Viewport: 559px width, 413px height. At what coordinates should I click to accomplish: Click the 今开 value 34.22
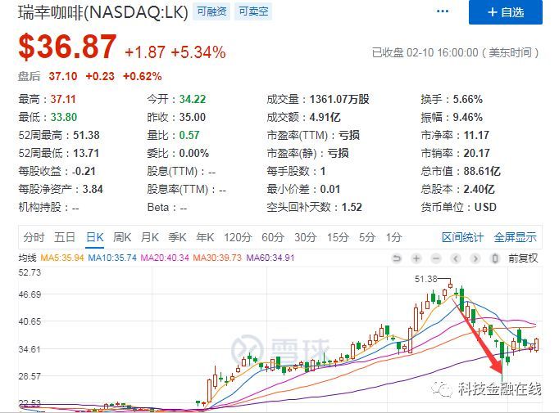[x=193, y=99]
